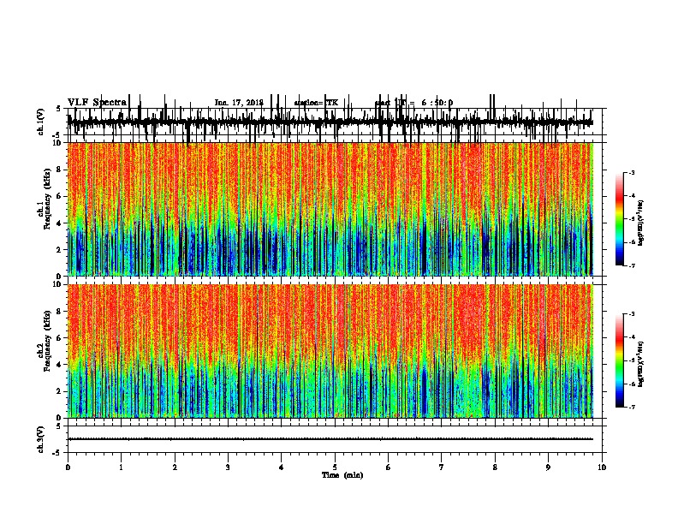Screen dimensions: 678x524
Task: Click time axis tick label "5"
Action: (335, 467)
